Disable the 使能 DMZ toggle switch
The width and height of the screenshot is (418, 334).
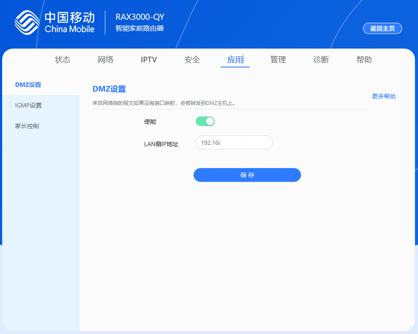click(x=205, y=121)
